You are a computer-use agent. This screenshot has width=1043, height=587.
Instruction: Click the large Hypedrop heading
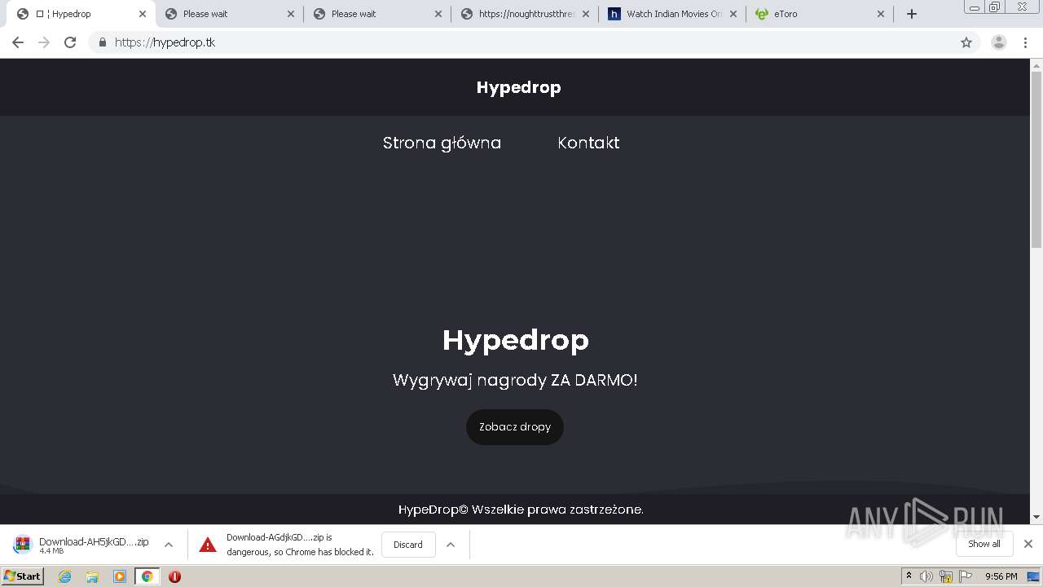tap(515, 340)
